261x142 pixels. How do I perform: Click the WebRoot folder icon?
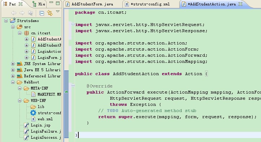point(19,82)
